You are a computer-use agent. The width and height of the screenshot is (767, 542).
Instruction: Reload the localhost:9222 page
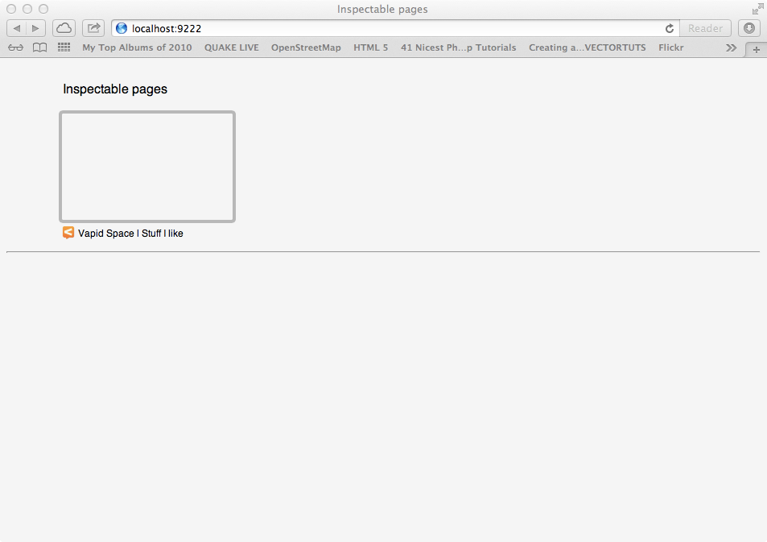[669, 28]
